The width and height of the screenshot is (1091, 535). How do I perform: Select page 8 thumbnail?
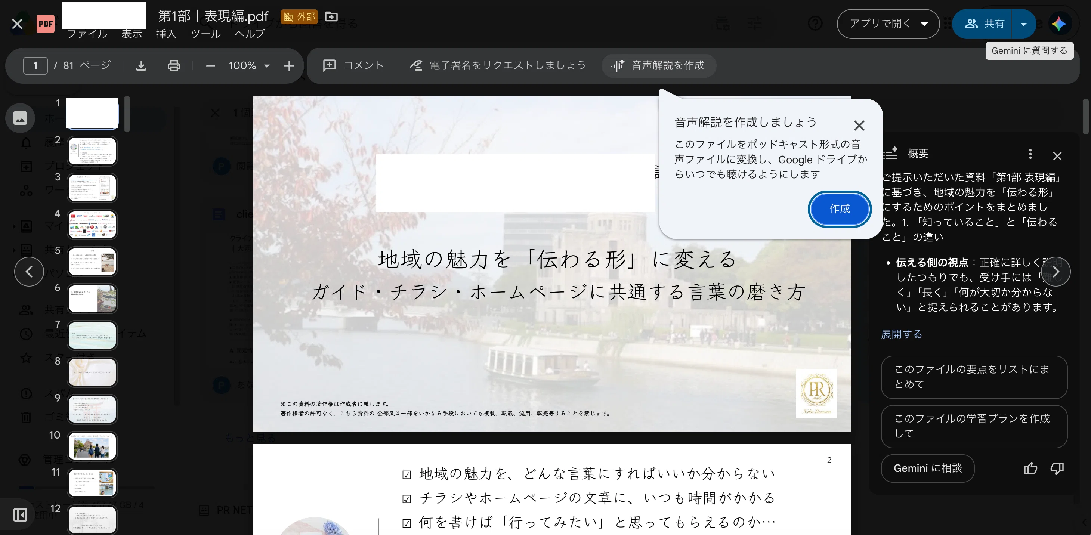[x=92, y=372]
